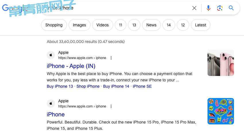The height and width of the screenshot is (135, 244).
Task: Open the iPhone - Apple (IN) result link
Action: click(x=71, y=66)
